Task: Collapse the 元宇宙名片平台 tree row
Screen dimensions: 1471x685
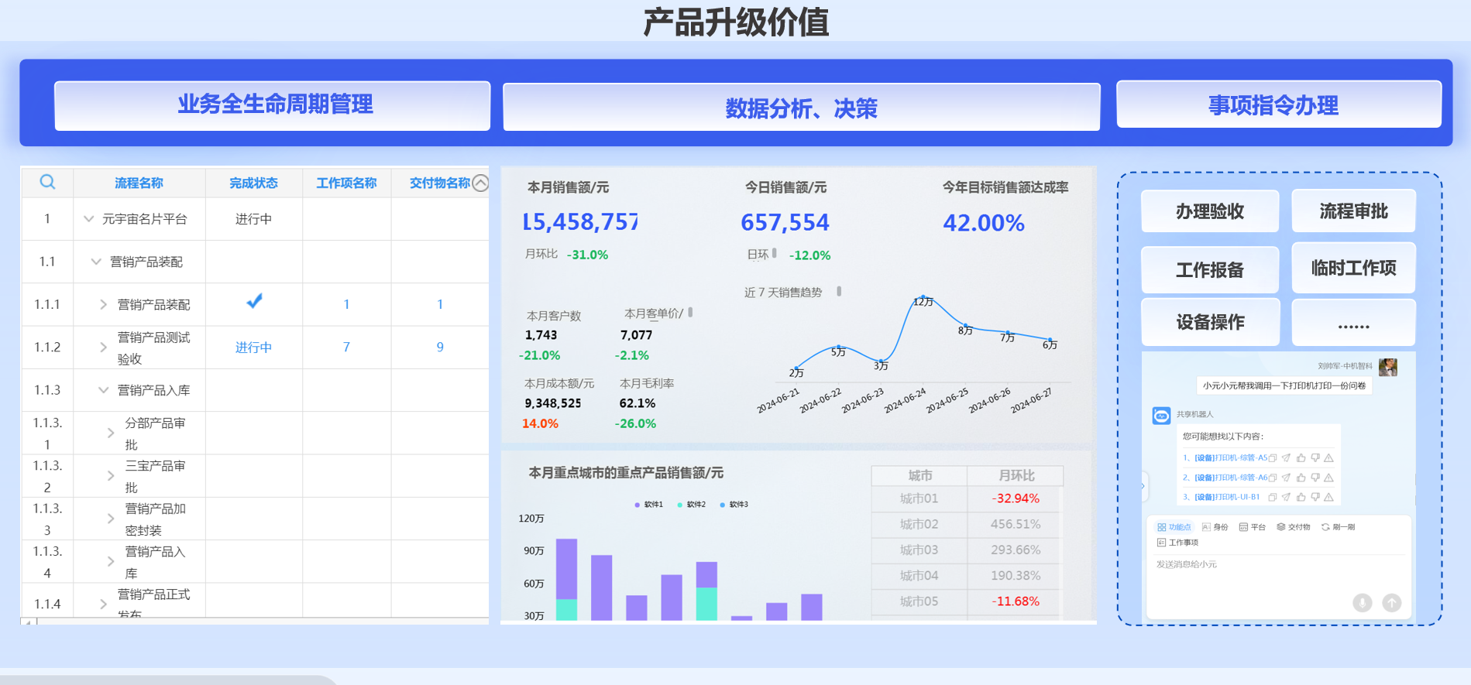Action: point(88,219)
